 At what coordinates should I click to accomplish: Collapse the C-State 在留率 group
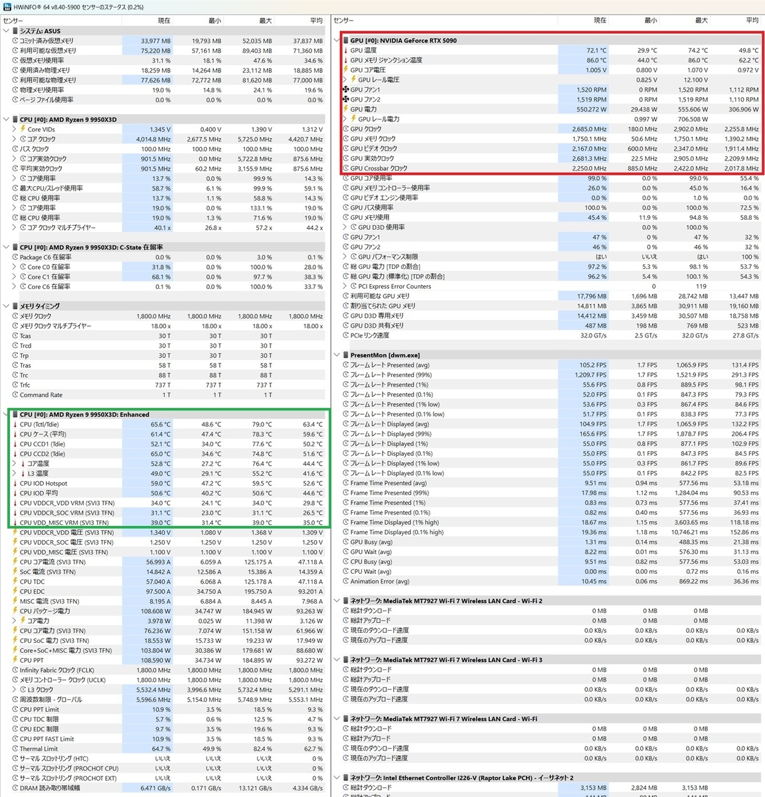pyautogui.click(x=7, y=247)
